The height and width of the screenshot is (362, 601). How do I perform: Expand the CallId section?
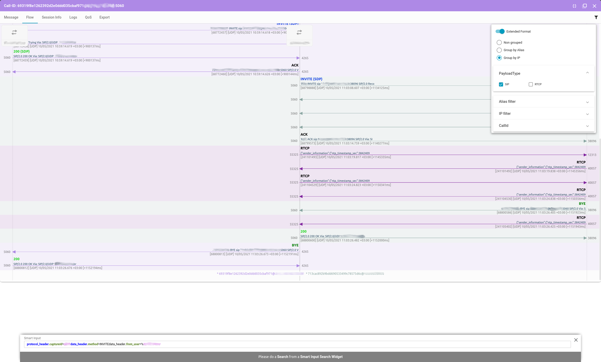(x=588, y=126)
